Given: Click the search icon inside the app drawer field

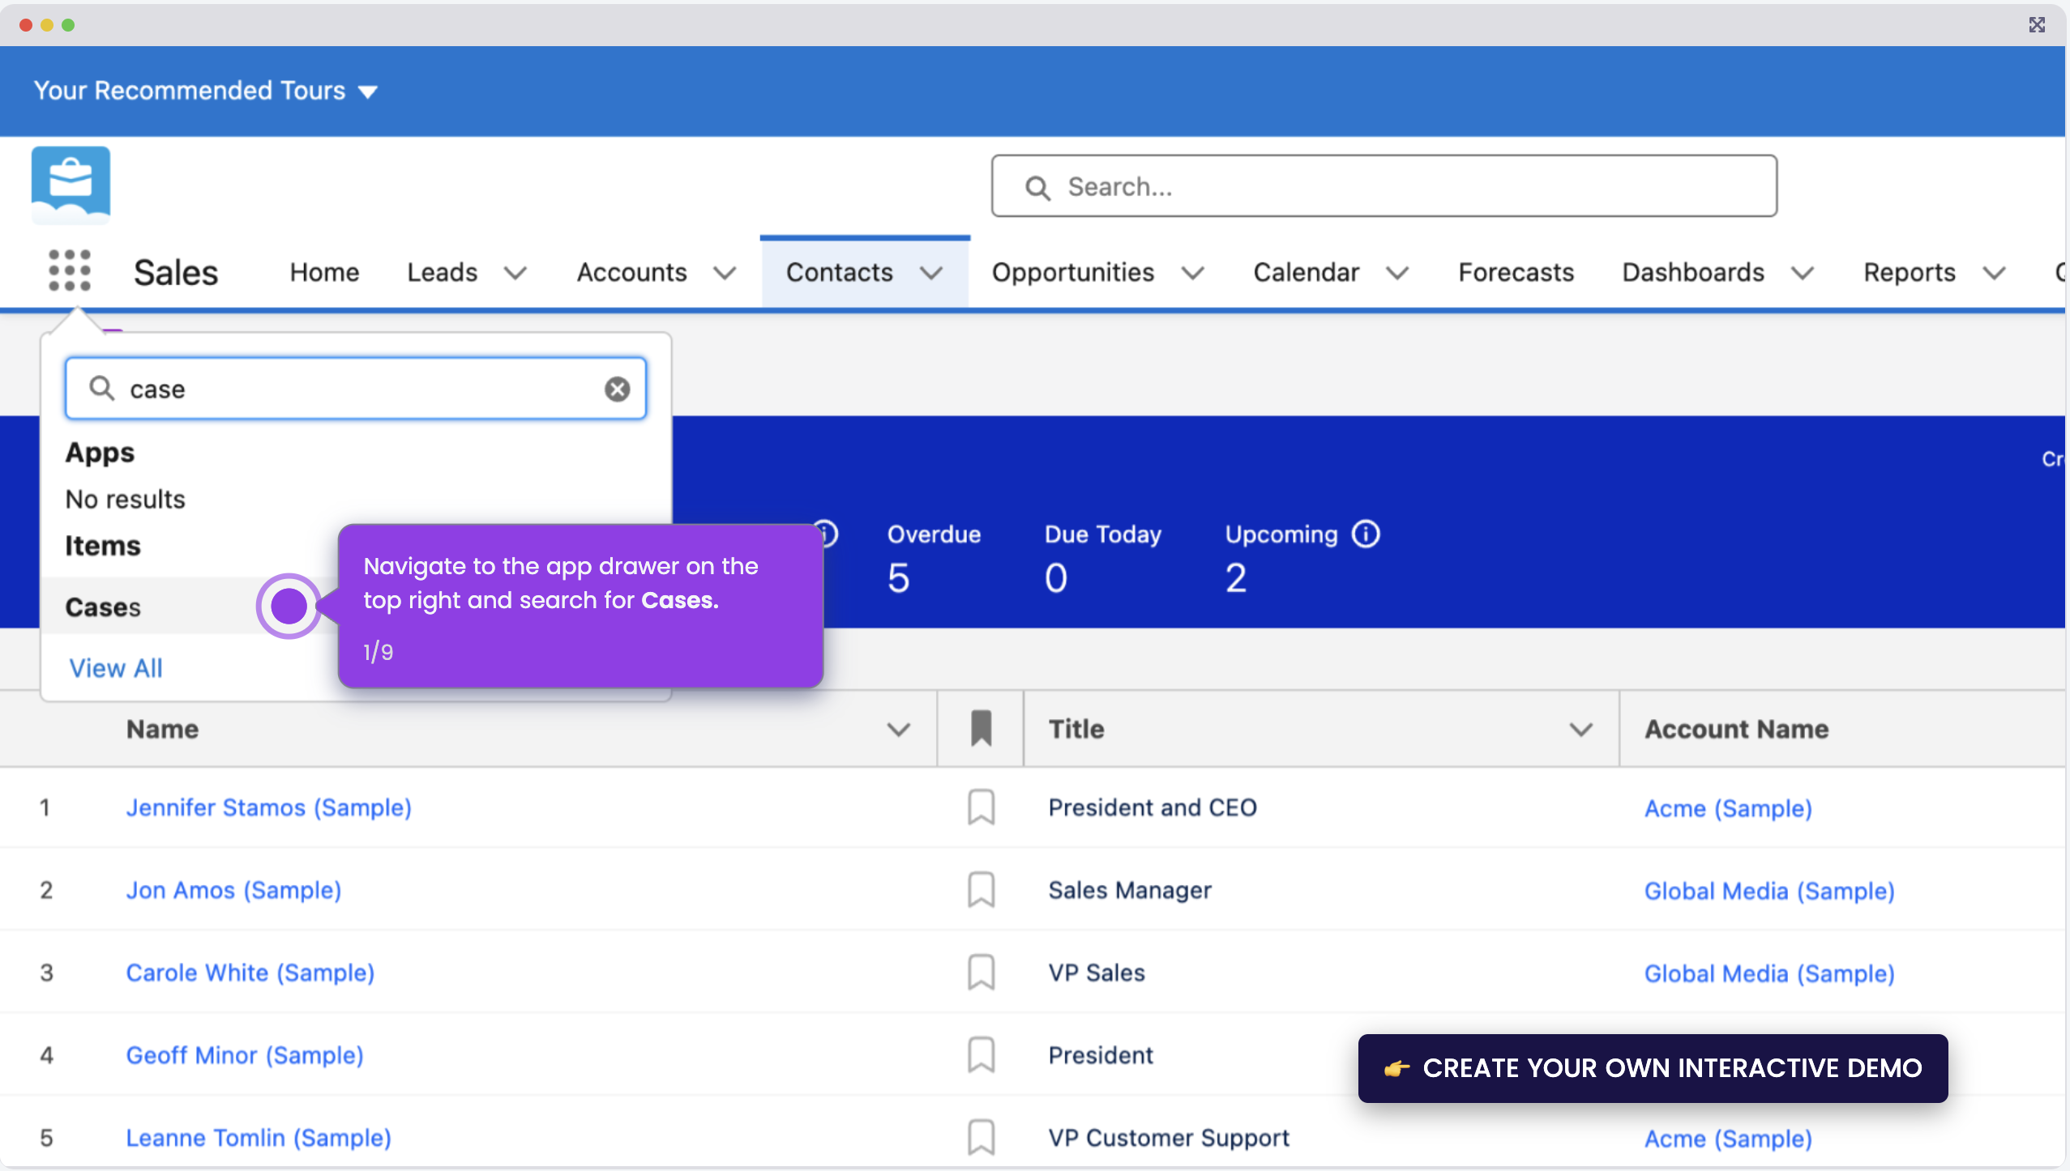Looking at the screenshot, I should coord(101,388).
